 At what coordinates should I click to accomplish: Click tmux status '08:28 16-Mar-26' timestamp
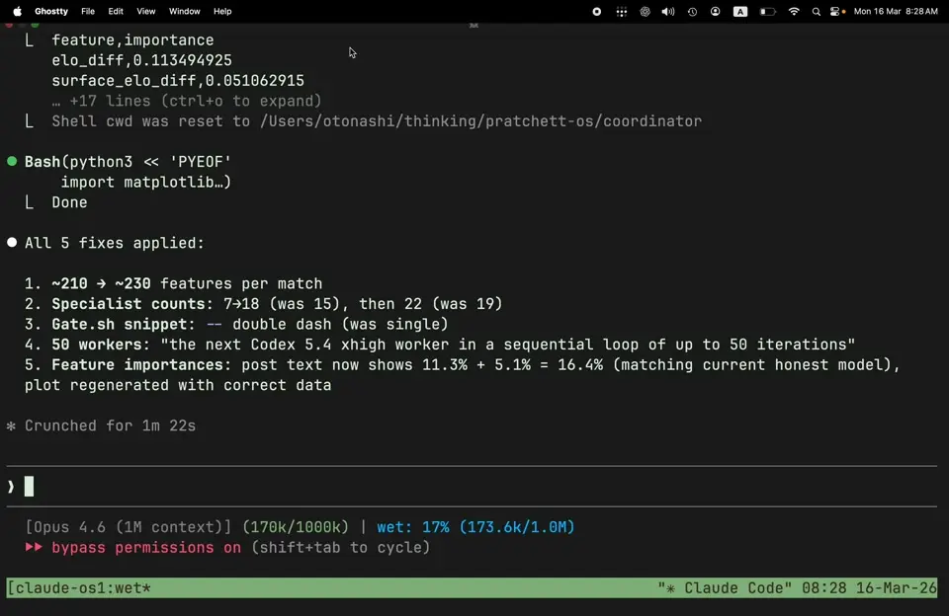(869, 588)
